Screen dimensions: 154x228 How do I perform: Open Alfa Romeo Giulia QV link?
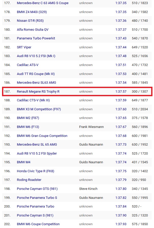coord(32,29)
